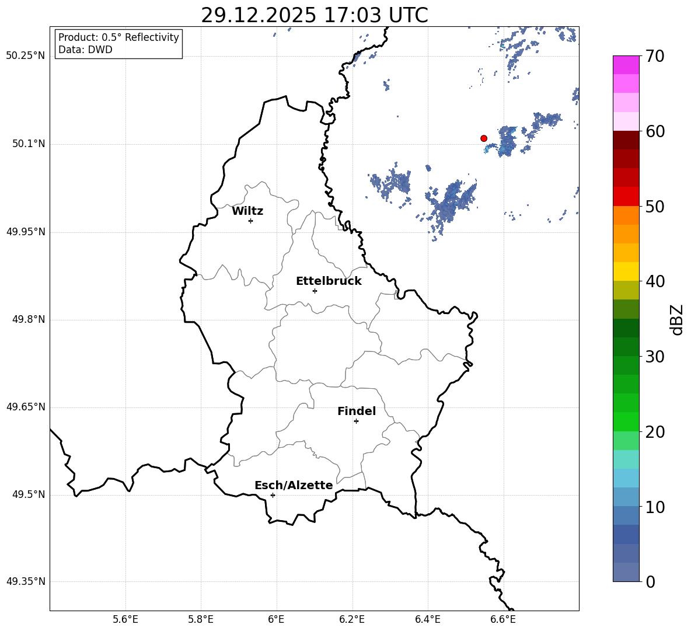Click the 49.8°N latitude label
691x631 pixels.
tap(29, 319)
